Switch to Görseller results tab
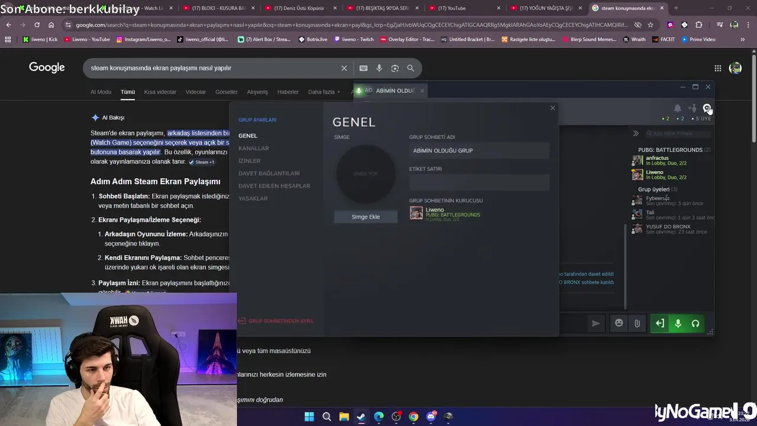 tap(227, 92)
